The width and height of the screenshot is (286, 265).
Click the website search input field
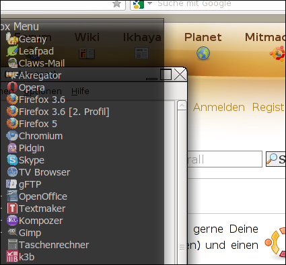click(x=225, y=159)
